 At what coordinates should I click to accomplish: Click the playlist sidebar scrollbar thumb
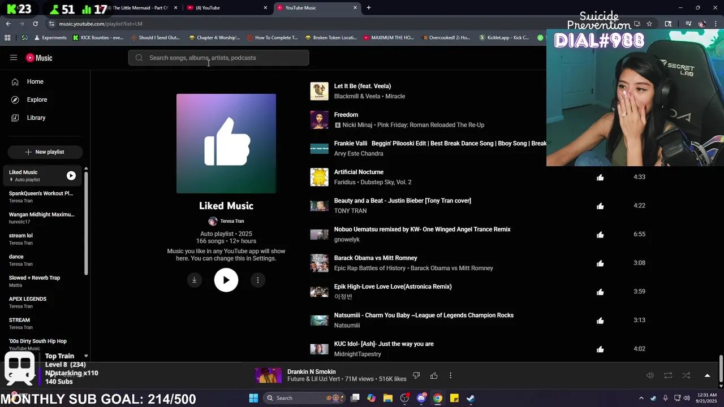86,224
